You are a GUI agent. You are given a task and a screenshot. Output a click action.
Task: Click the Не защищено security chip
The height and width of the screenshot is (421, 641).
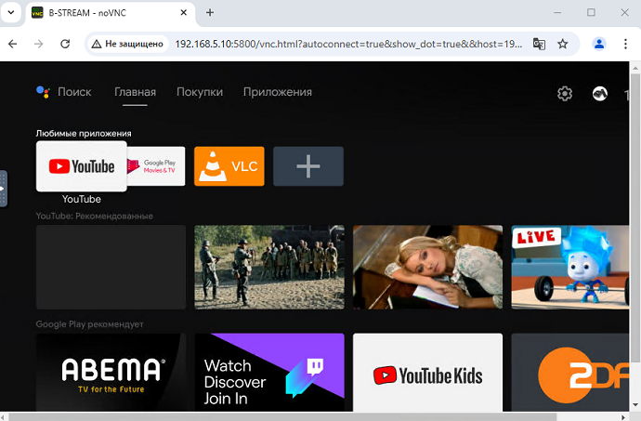(127, 44)
